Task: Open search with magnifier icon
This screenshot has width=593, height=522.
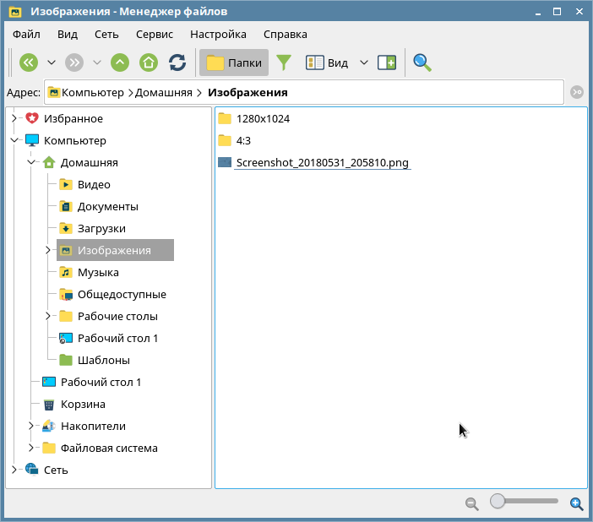Action: (422, 63)
